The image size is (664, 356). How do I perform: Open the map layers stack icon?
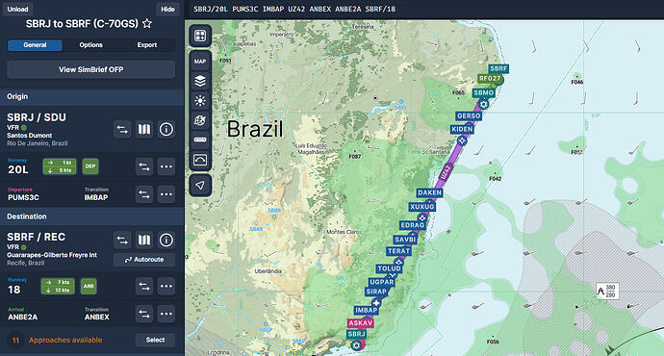tap(200, 81)
